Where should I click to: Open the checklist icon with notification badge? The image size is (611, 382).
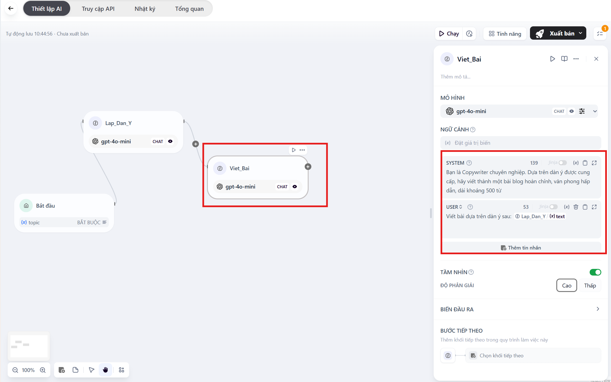(600, 34)
